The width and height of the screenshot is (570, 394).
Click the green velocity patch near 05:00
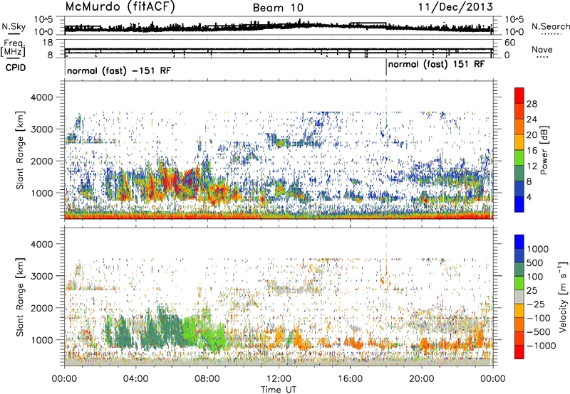pos(152,332)
